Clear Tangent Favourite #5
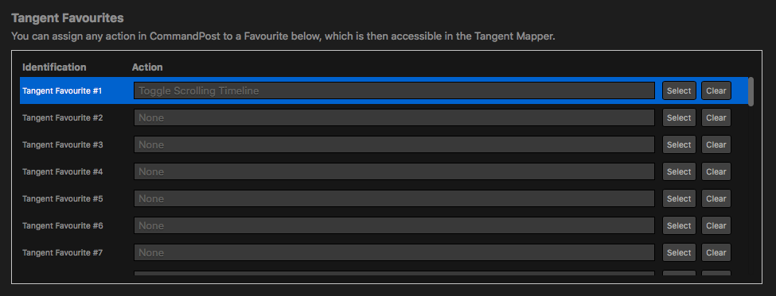This screenshot has width=776, height=296. click(716, 198)
